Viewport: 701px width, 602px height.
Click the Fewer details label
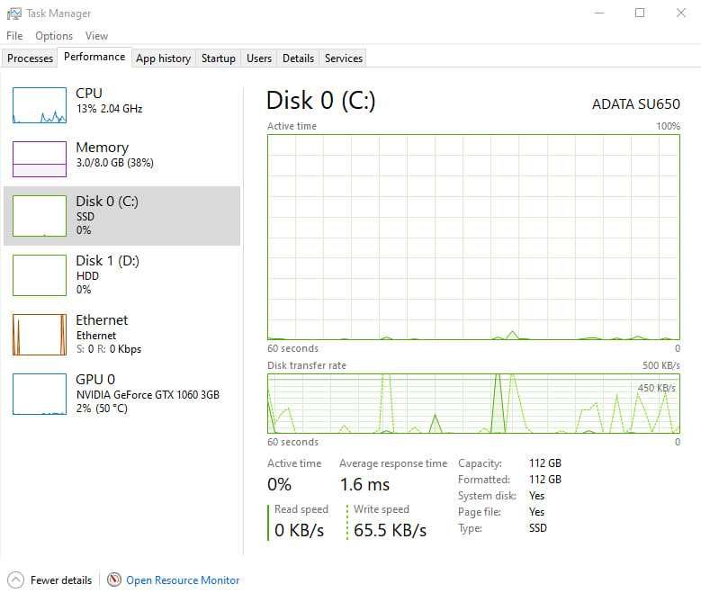(61, 580)
